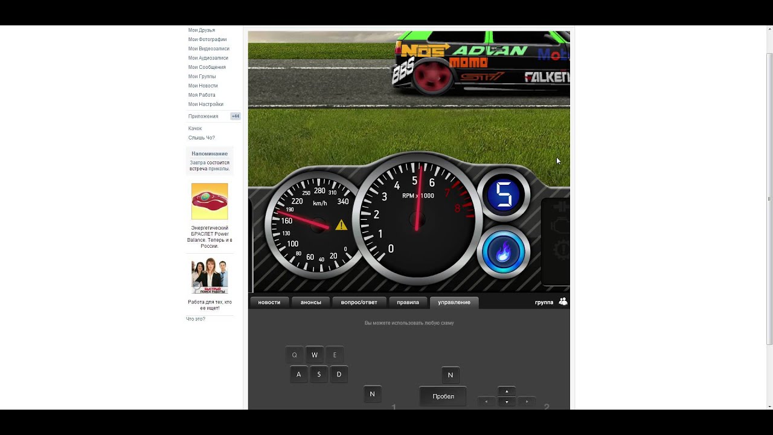
Task: Click the D key icon
Action: pyautogui.click(x=339, y=375)
